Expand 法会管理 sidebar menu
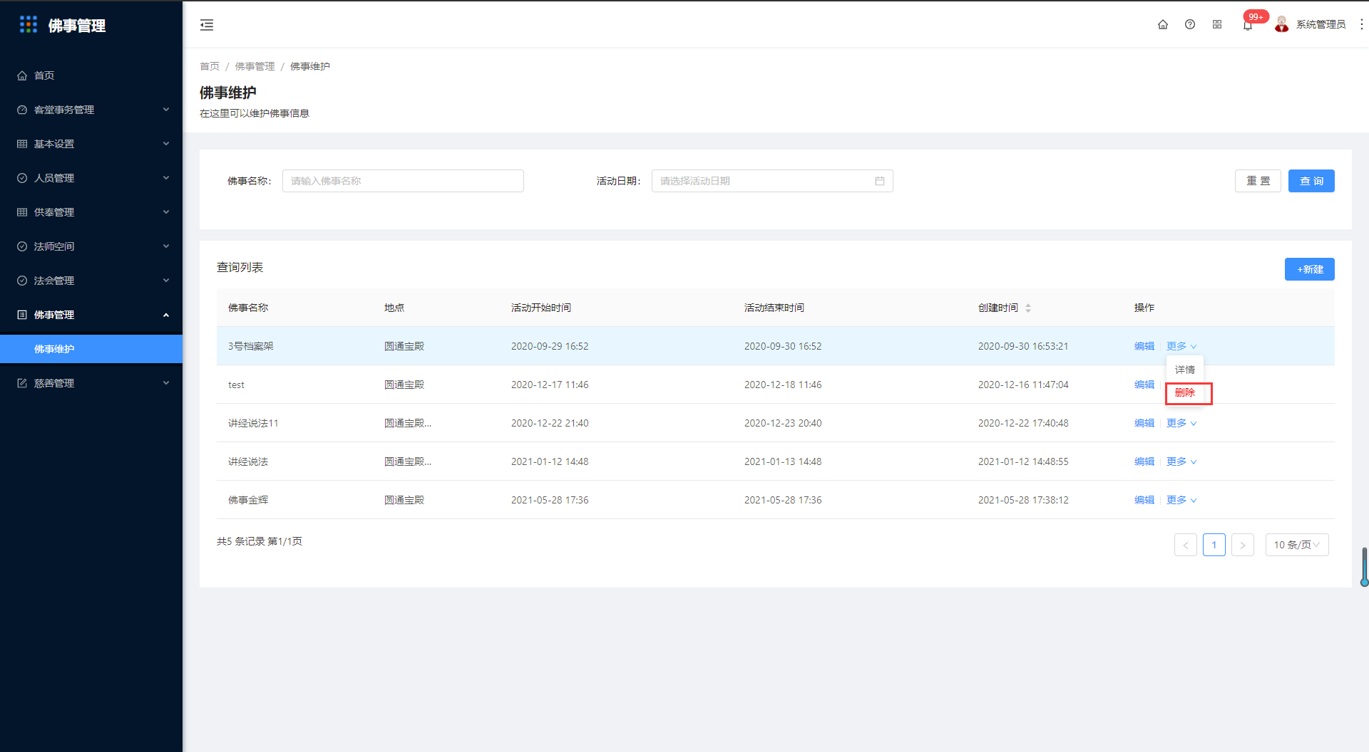 [x=91, y=281]
